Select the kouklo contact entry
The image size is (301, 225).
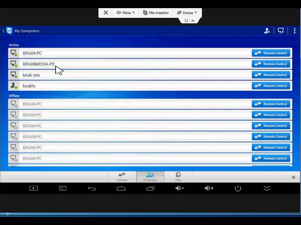[29, 86]
